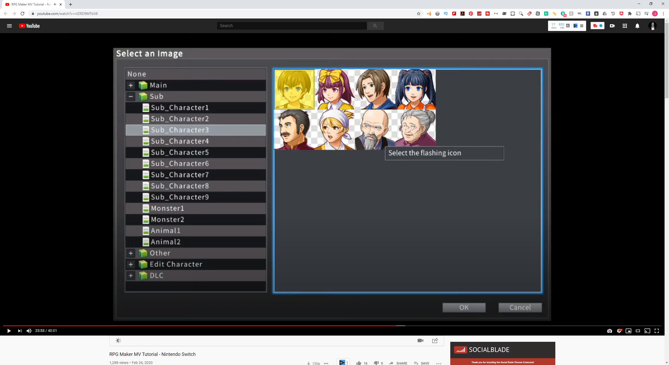The height and width of the screenshot is (365, 669).
Task: Open notifications bell
Action: click(637, 26)
